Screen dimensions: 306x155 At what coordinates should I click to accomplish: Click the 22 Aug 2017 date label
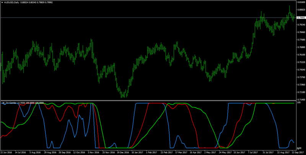tap(283, 152)
